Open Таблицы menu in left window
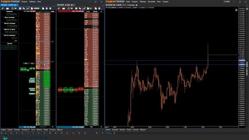Image resolution: width=249 pixels, height=140 pixels. (x=32, y=2)
